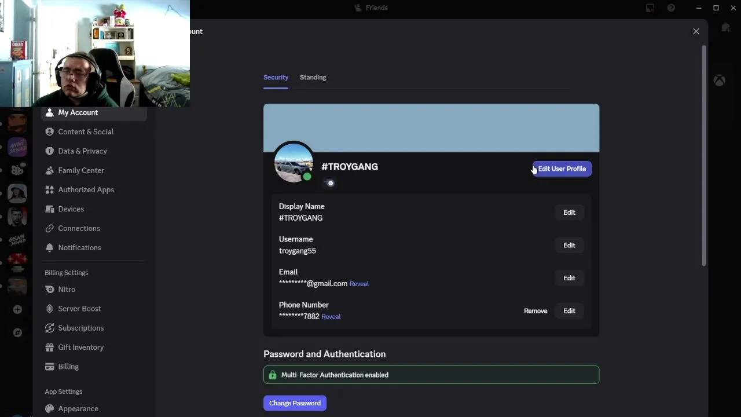Click the Xbox icon on the right edge
741x417 pixels.
[x=719, y=81]
